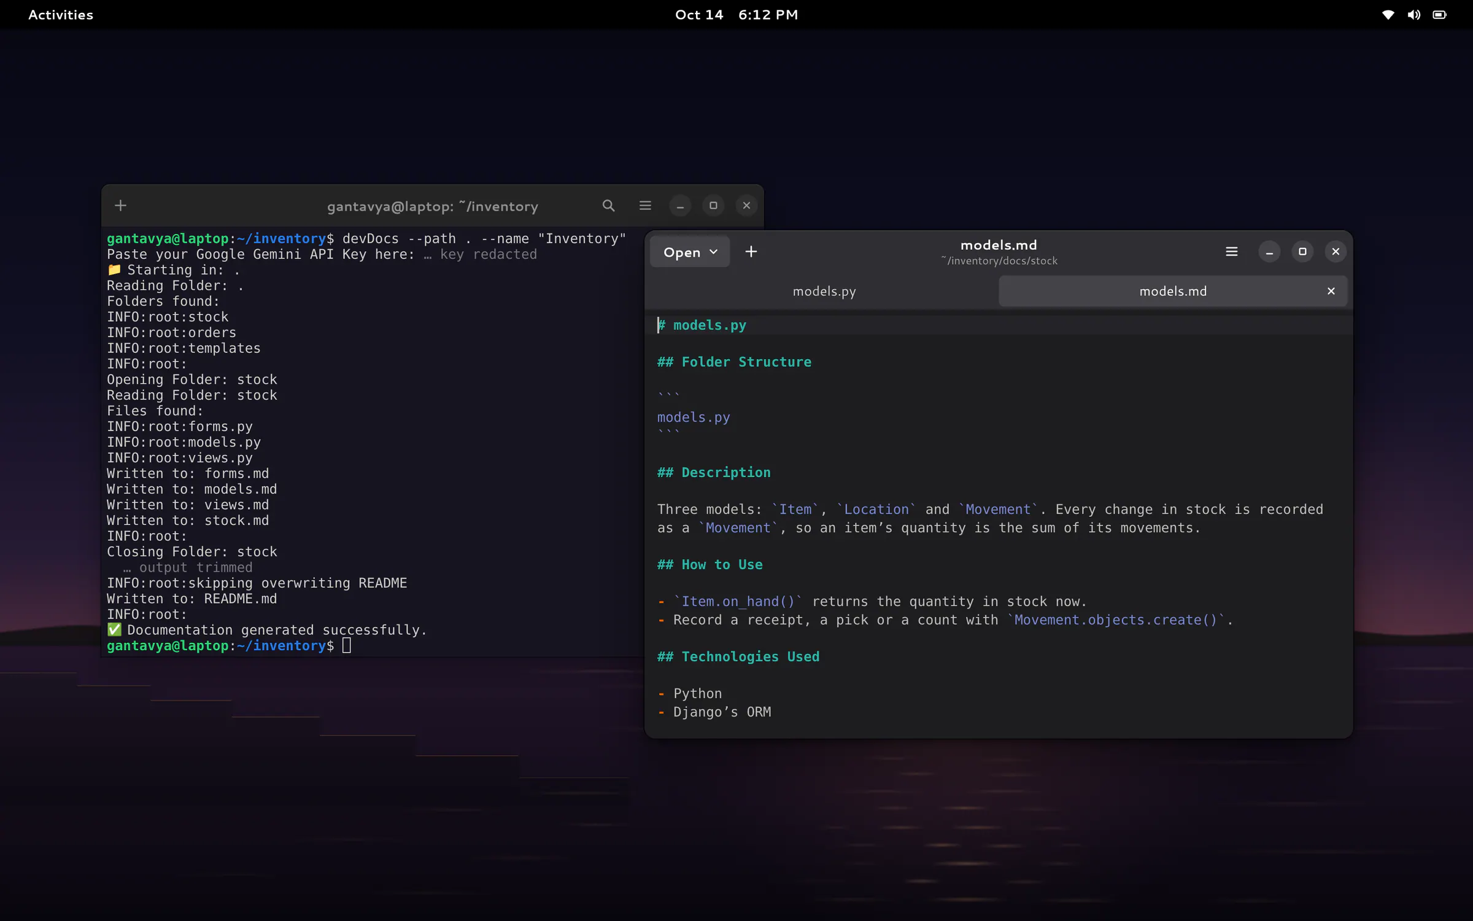This screenshot has height=921, width=1473.
Task: Click the 'Django's ORM' list line
Action: point(715,712)
